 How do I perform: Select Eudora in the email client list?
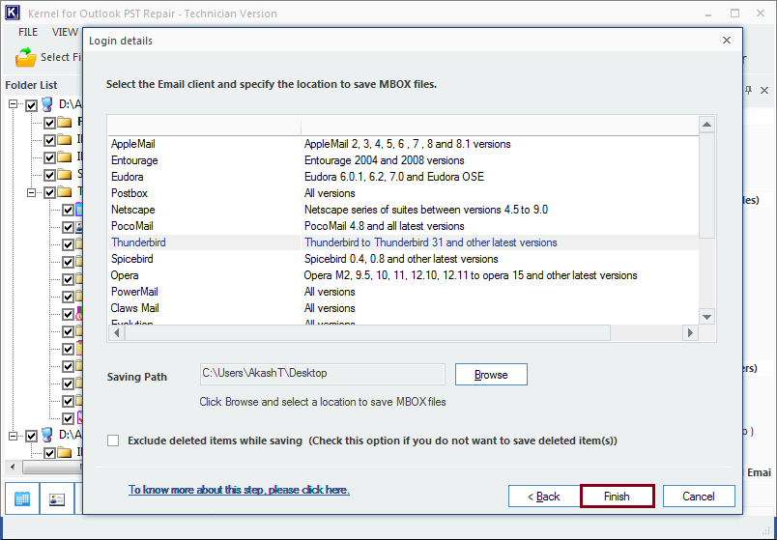pyautogui.click(x=128, y=177)
